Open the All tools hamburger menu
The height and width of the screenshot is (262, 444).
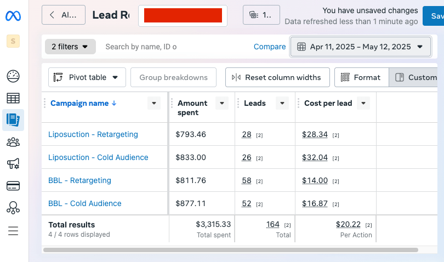pyautogui.click(x=13, y=231)
